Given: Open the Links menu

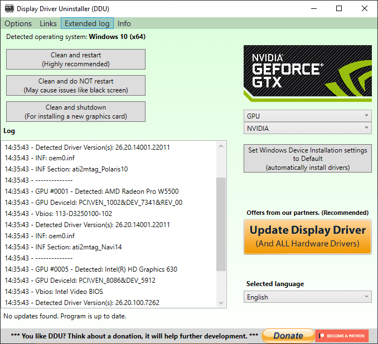Looking at the screenshot, I should [48, 23].
